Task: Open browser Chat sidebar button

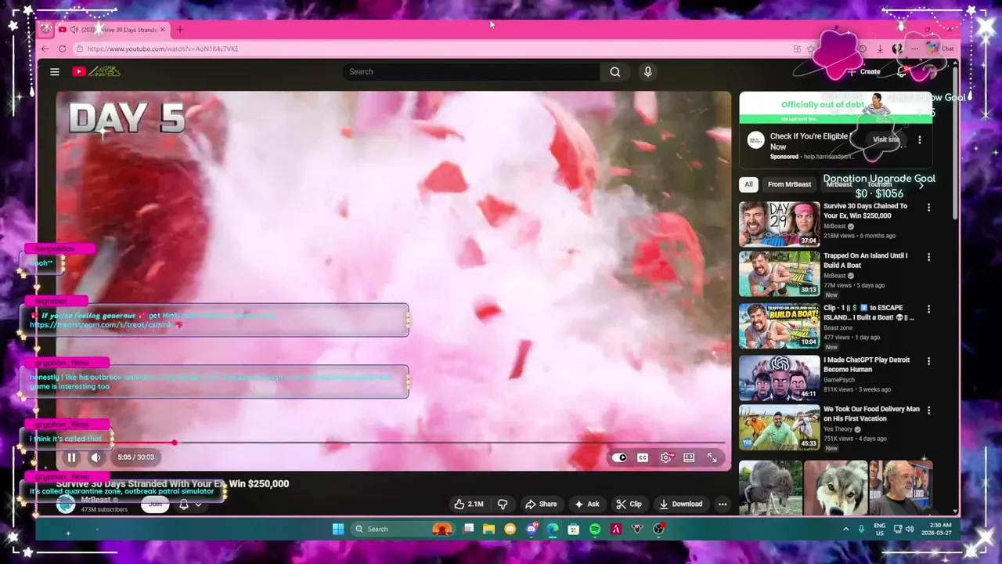Action: pos(940,49)
